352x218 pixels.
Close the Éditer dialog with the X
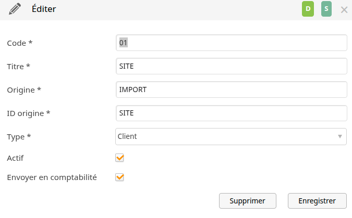point(344,10)
